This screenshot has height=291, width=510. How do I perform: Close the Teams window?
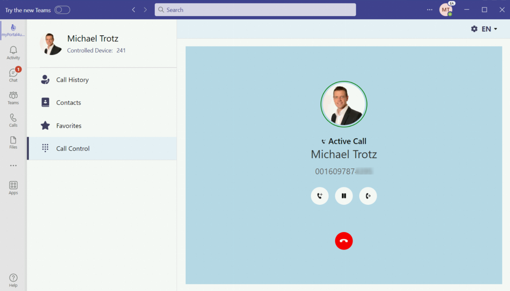[502, 10]
